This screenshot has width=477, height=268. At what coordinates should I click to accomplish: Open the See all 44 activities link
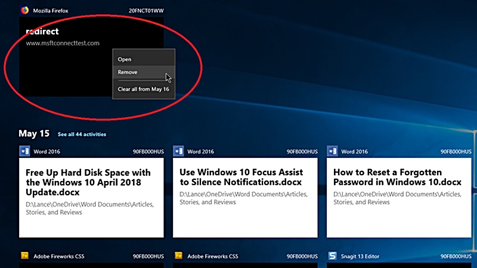82,134
